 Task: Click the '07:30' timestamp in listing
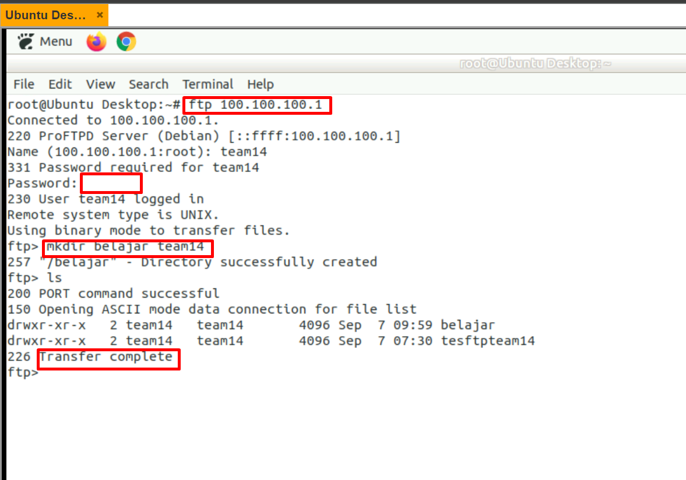pos(413,341)
